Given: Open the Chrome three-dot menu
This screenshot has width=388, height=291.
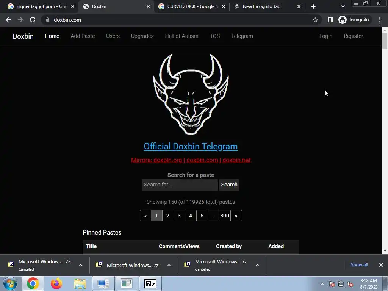Looking at the screenshot, I should (380, 20).
